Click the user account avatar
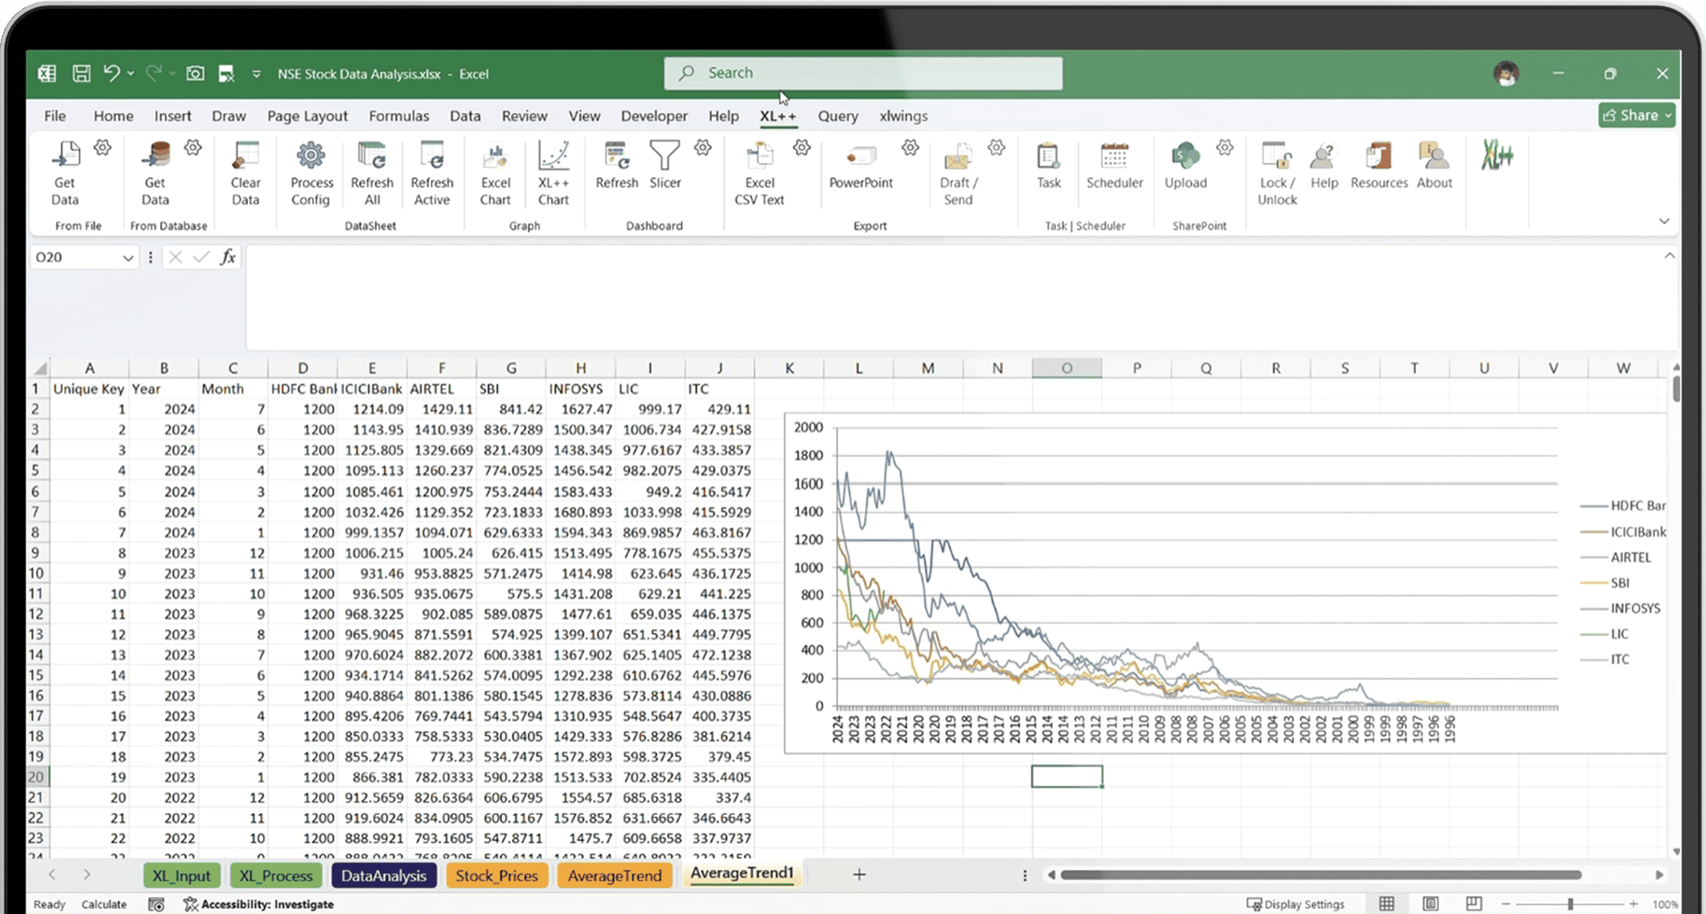Screen dimensions: 1706x914 click(1506, 74)
